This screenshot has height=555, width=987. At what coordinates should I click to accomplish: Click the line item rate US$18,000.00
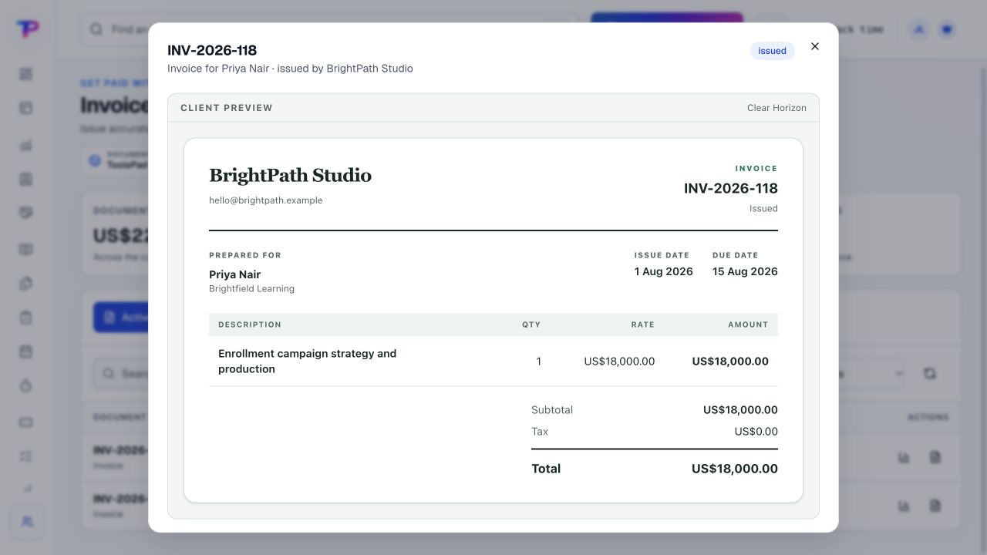[619, 362]
